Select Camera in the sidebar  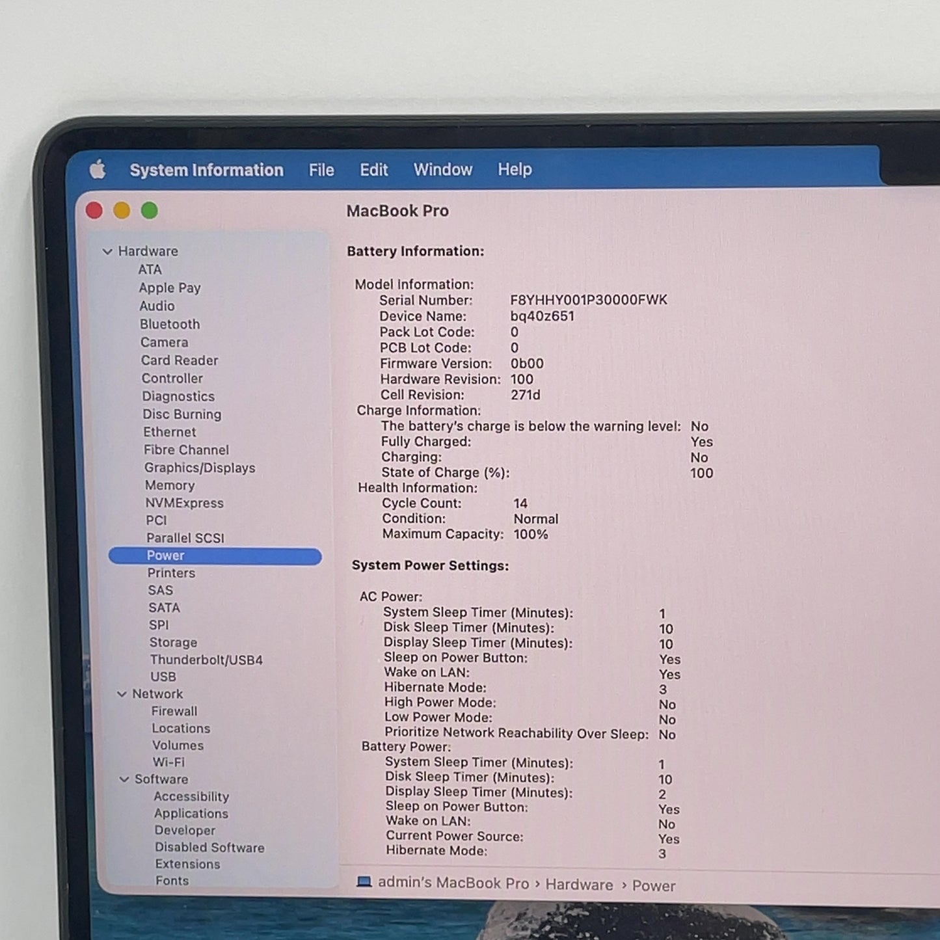pos(164,342)
